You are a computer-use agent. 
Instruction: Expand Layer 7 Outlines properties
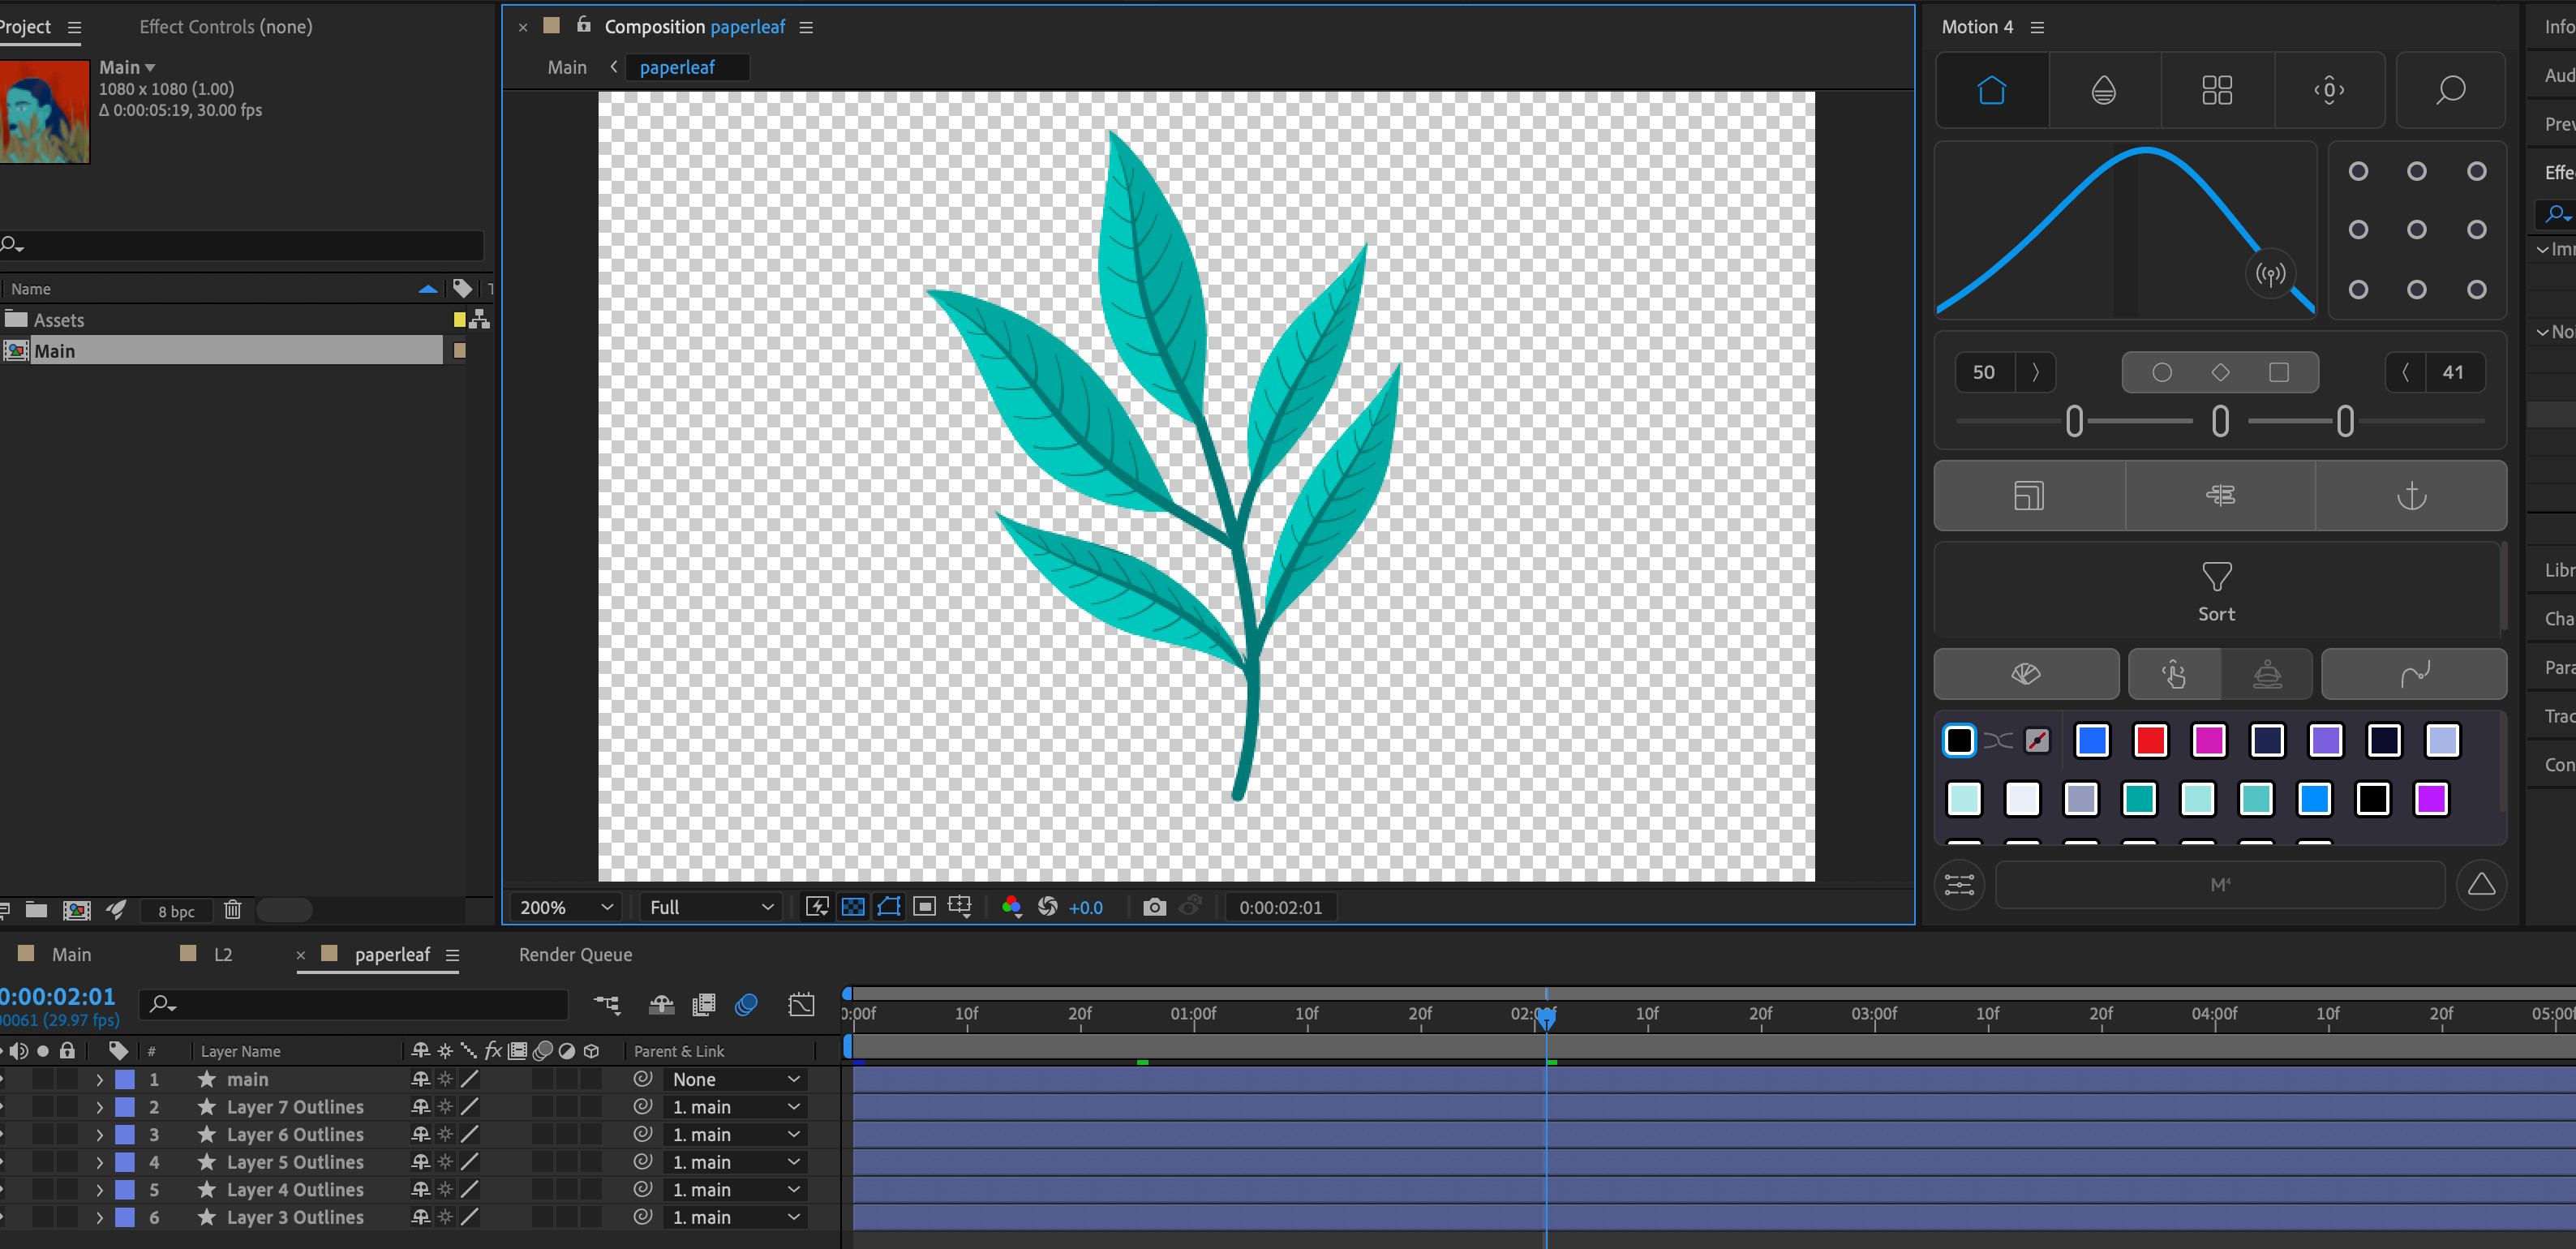(x=99, y=1107)
